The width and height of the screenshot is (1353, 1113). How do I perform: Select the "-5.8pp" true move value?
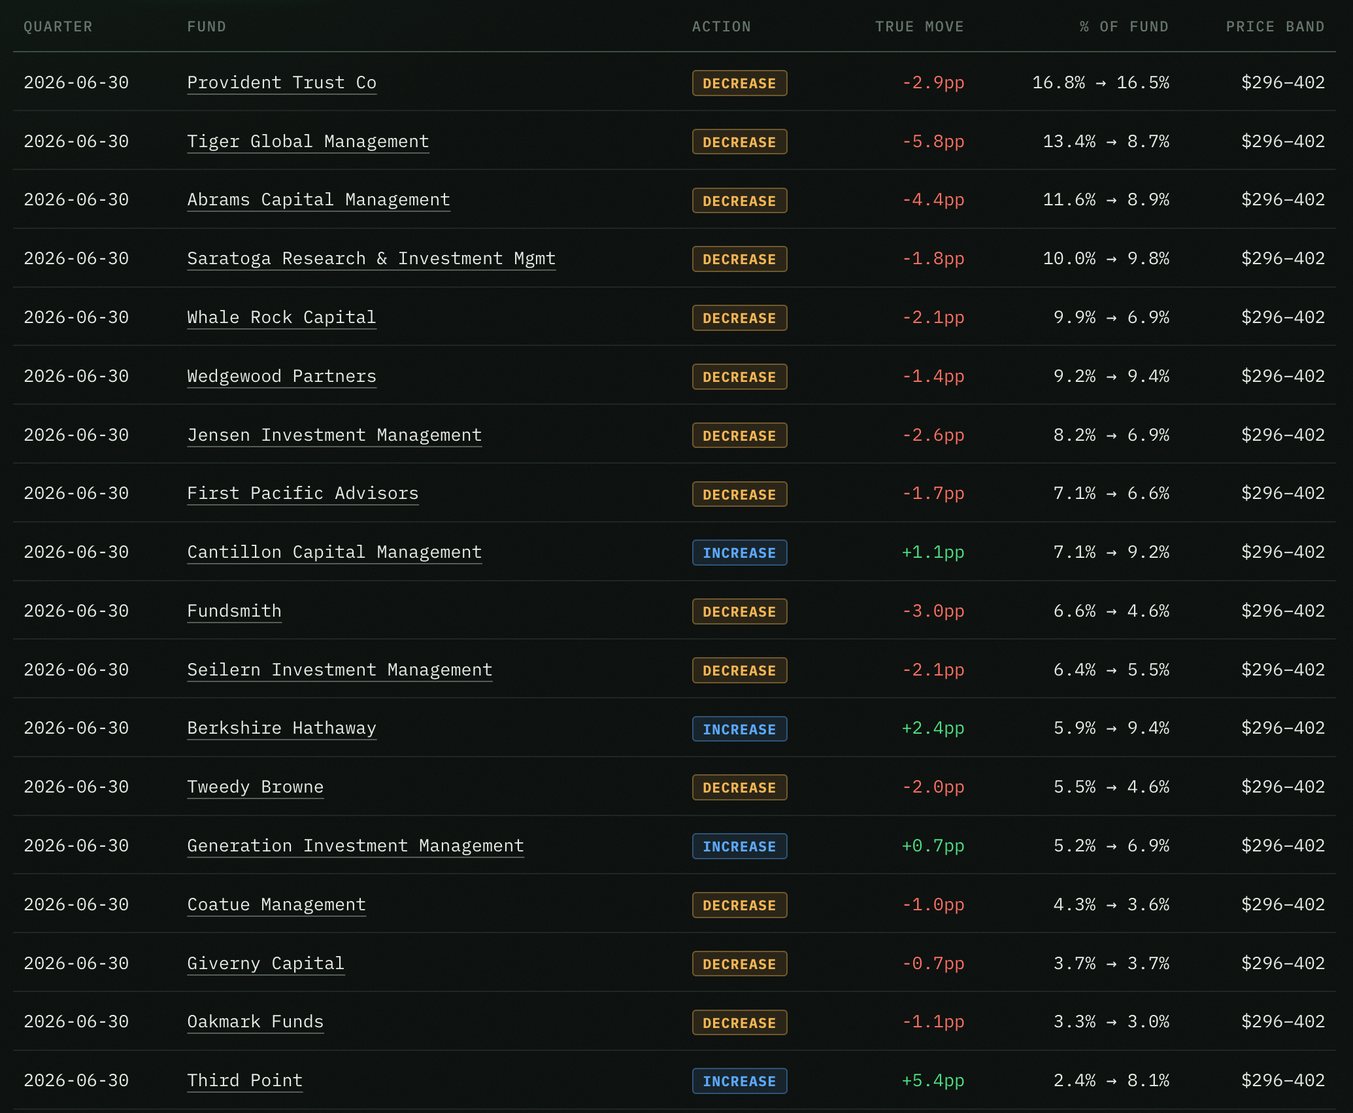tap(933, 142)
